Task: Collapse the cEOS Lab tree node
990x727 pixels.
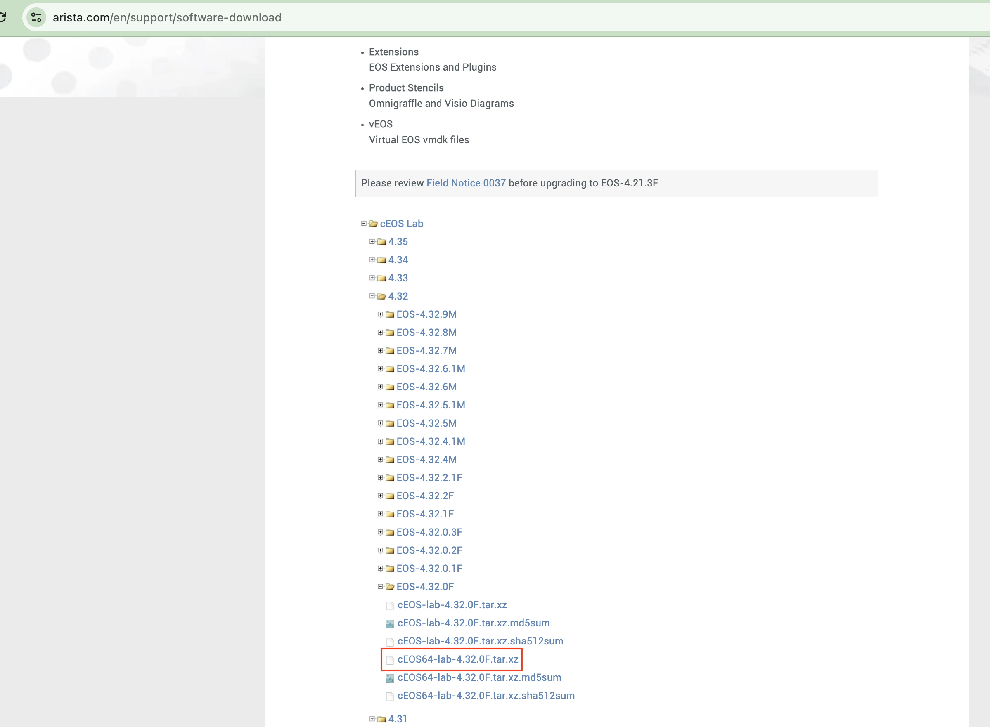Action: click(x=364, y=224)
